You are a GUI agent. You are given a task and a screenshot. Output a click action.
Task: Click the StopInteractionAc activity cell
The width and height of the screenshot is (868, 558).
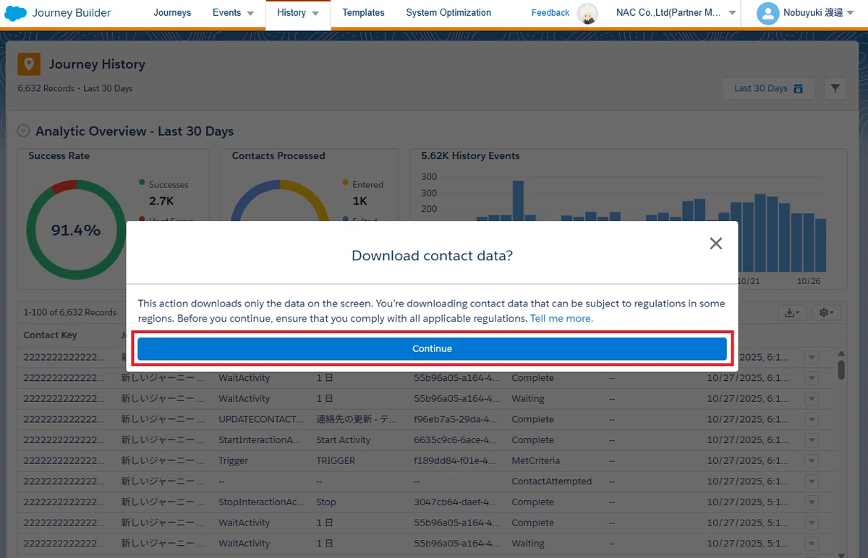262,502
